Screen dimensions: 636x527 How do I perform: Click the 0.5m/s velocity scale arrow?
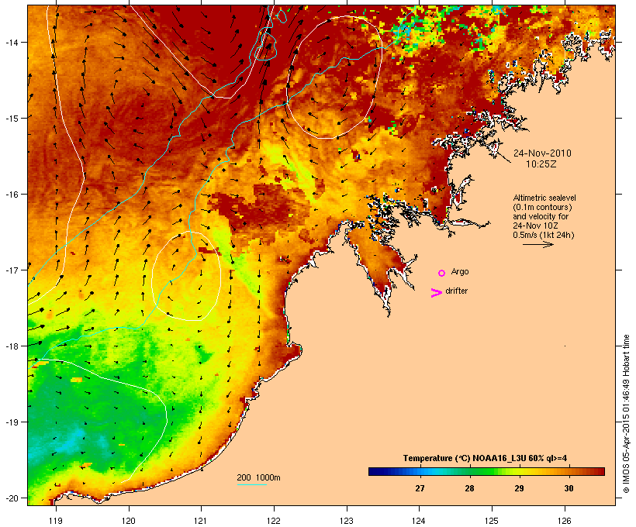tap(538, 244)
